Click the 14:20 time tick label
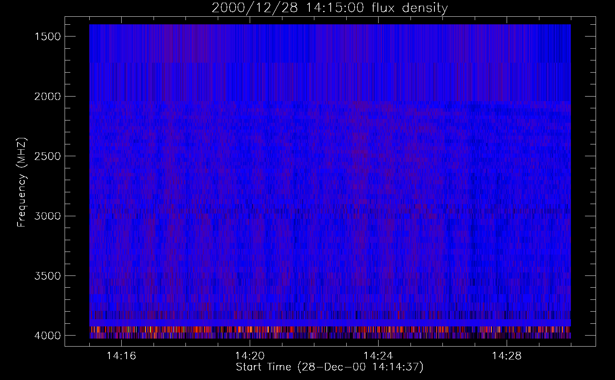The image size is (615, 380). (x=250, y=356)
